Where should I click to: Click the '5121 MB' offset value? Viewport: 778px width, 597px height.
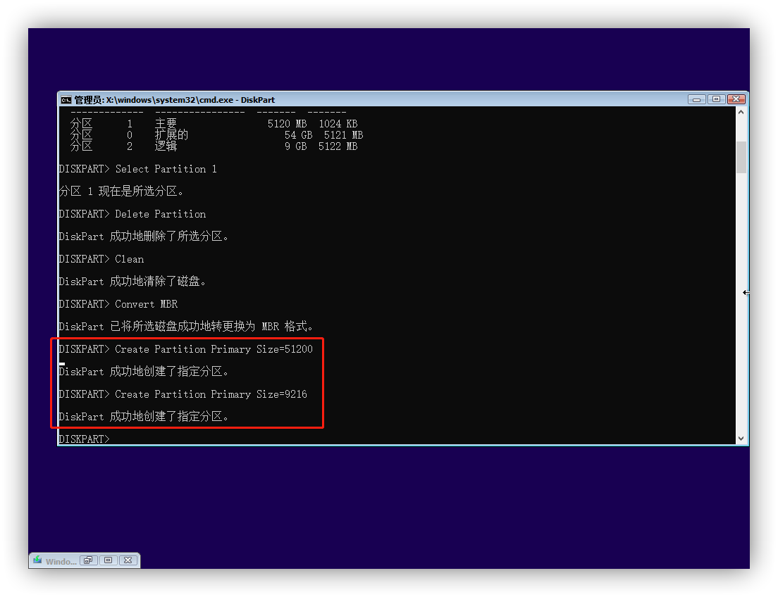point(343,135)
